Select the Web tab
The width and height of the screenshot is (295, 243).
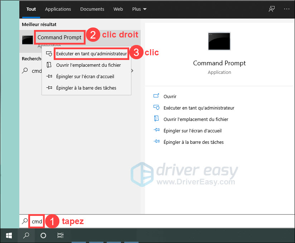click(x=118, y=9)
